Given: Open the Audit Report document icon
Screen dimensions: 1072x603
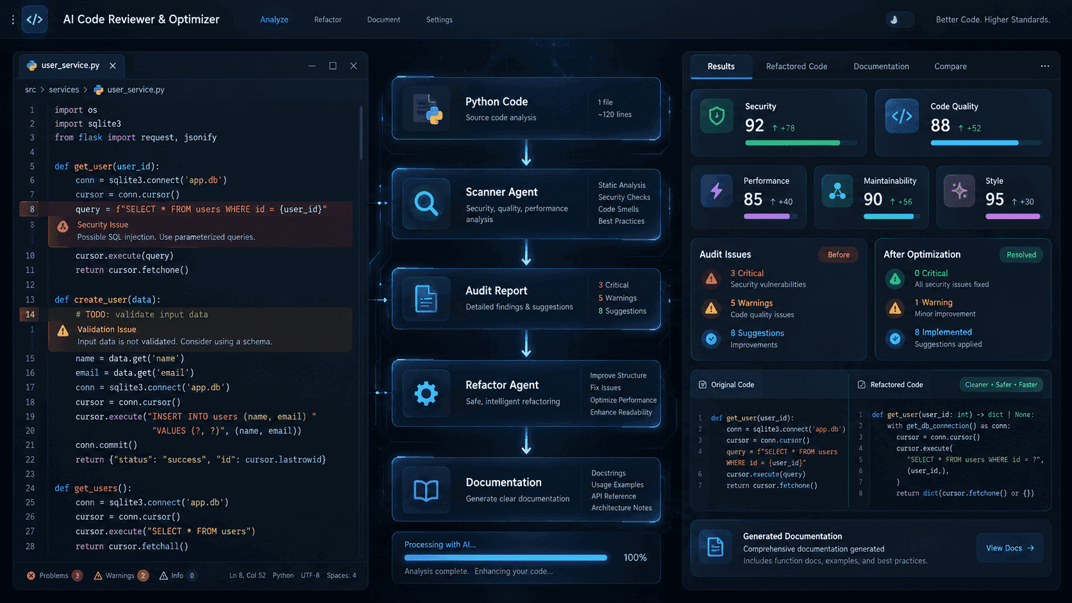Looking at the screenshot, I should click(x=426, y=299).
